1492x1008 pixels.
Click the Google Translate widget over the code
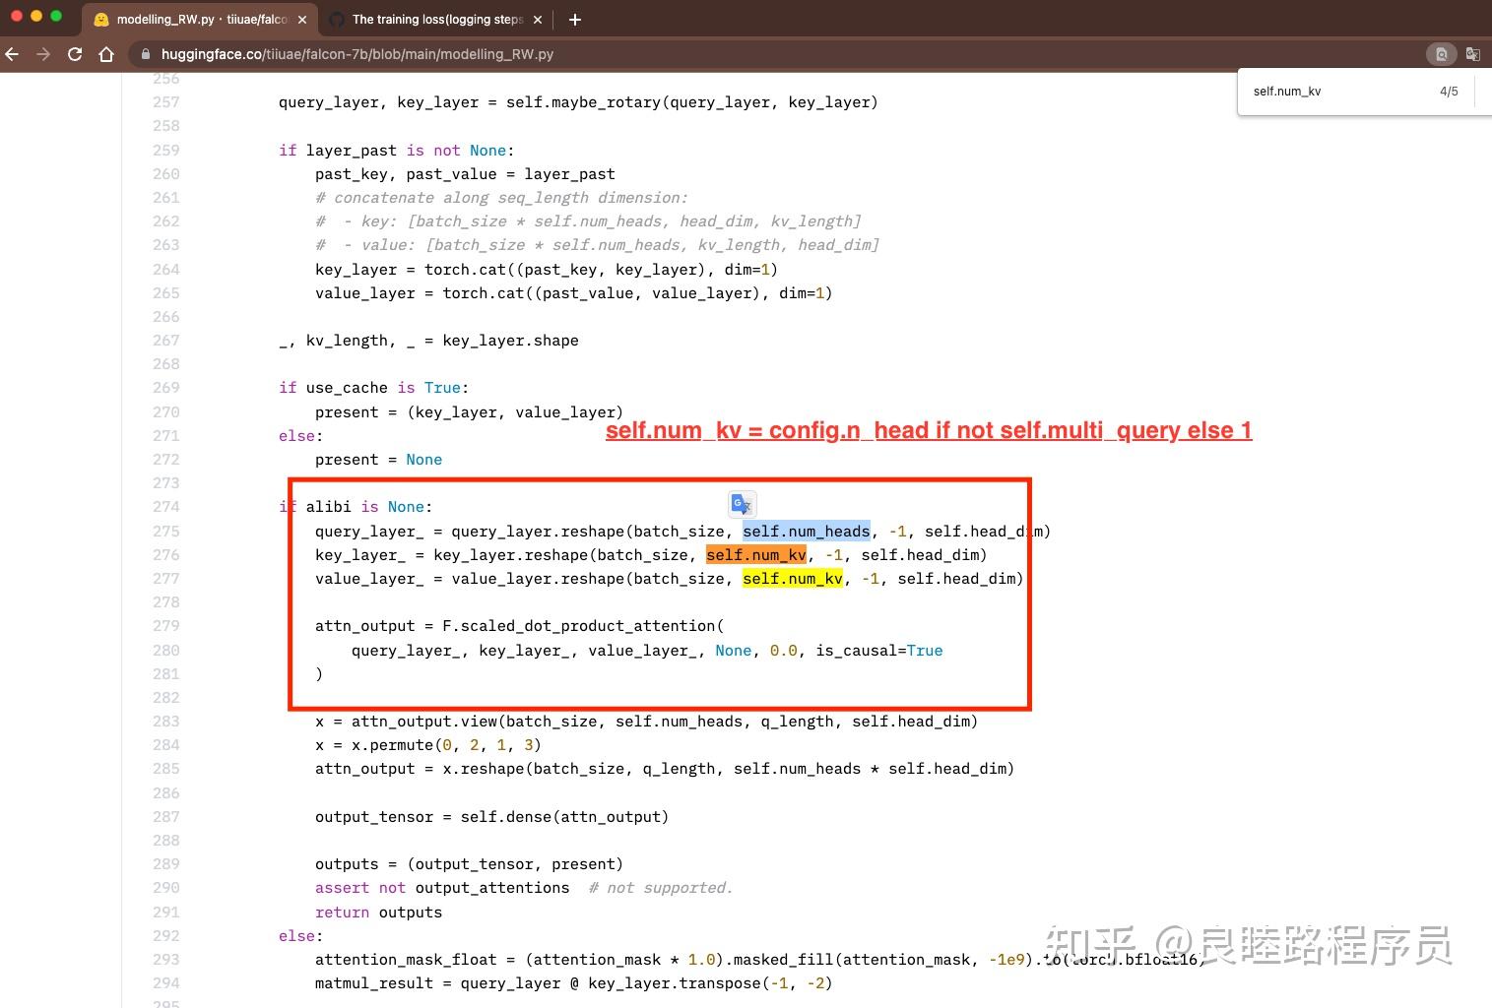pos(741,503)
